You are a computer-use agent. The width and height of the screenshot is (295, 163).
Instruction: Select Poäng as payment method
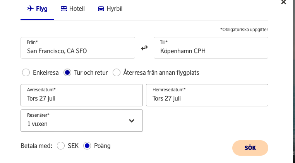(x=87, y=146)
